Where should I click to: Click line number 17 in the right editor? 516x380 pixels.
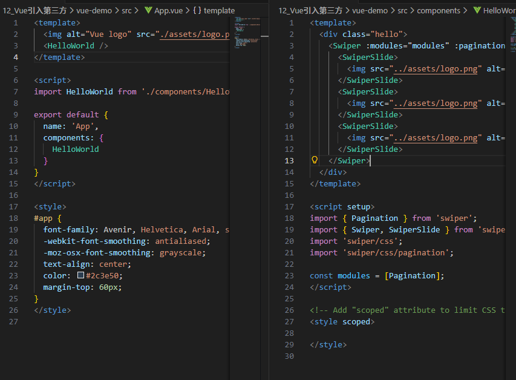pyautogui.click(x=290, y=206)
